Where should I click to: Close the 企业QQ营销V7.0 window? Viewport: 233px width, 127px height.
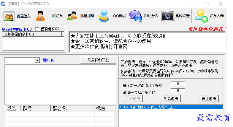(x=221, y=4)
